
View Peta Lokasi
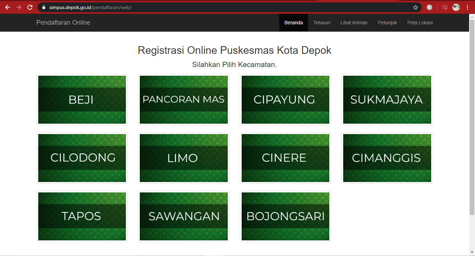[x=420, y=22]
